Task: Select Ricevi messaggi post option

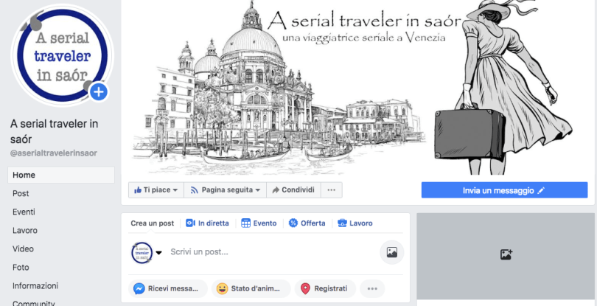Action: (x=168, y=289)
